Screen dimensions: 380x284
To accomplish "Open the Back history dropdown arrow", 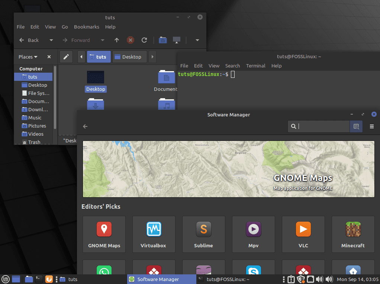I will coord(51,40).
